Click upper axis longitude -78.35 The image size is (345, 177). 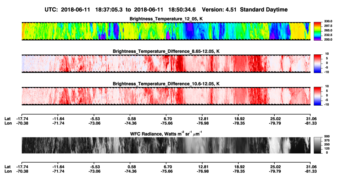238,123
